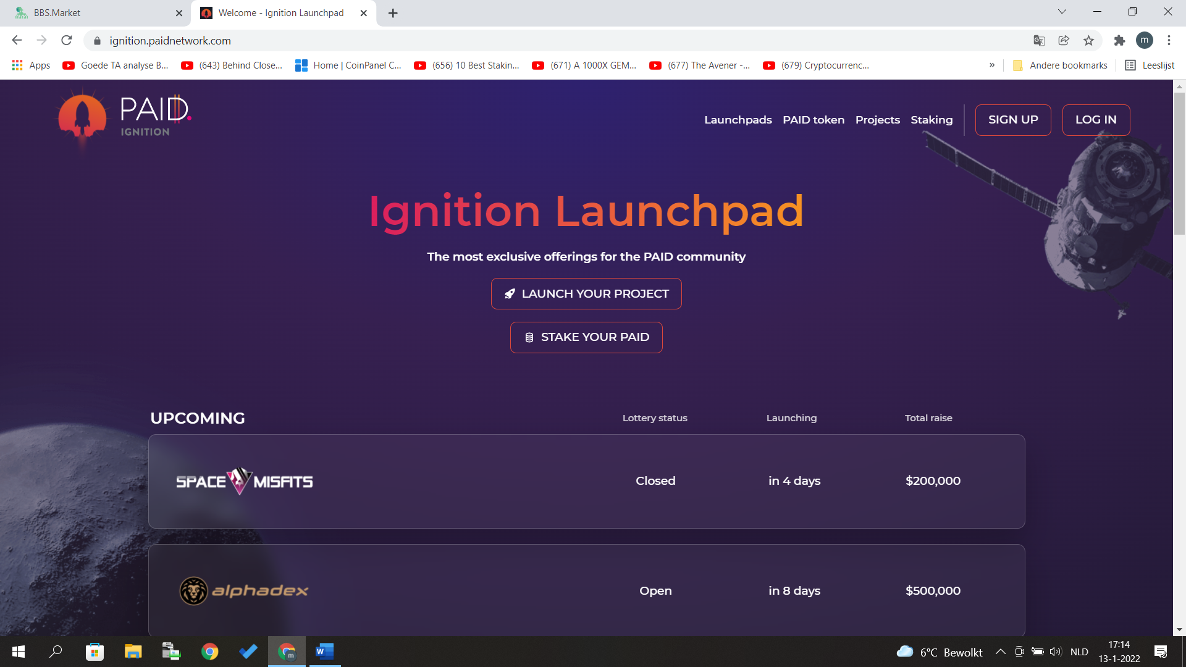Open the Cryptocurrenc... bookmark
This screenshot has width=1186, height=667.
click(816, 65)
